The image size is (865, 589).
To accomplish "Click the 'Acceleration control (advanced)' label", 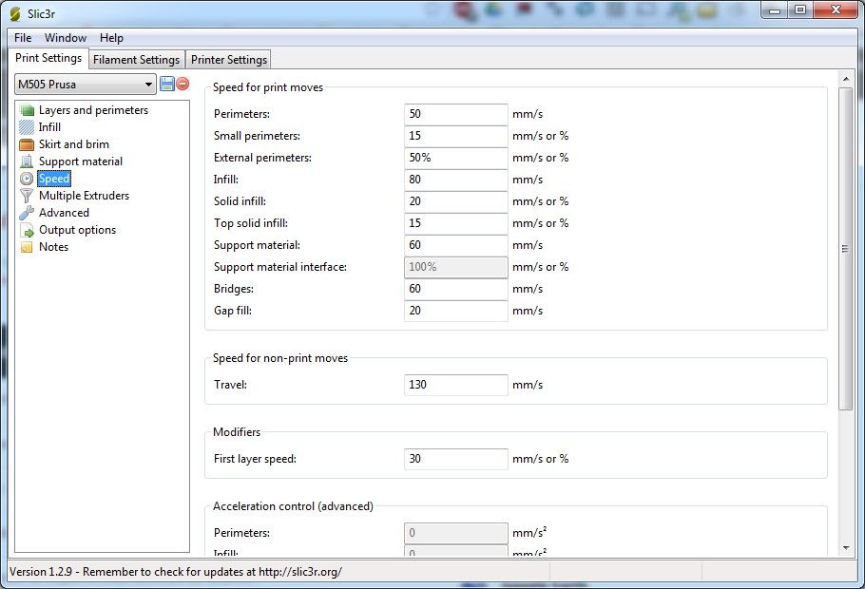I will click(x=293, y=506).
